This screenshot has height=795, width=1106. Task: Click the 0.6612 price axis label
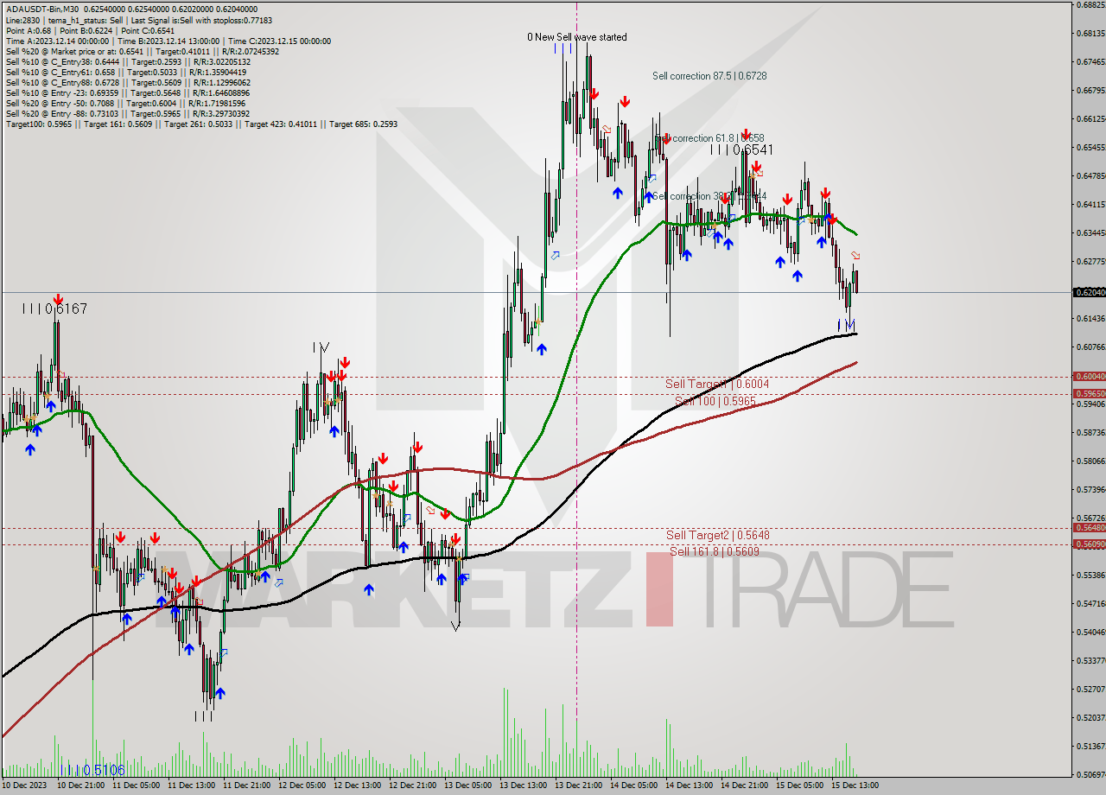[1090, 118]
